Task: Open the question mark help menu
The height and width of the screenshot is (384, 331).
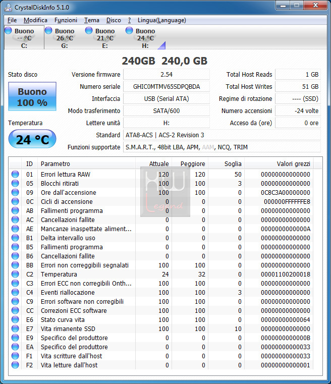Action: (129, 20)
